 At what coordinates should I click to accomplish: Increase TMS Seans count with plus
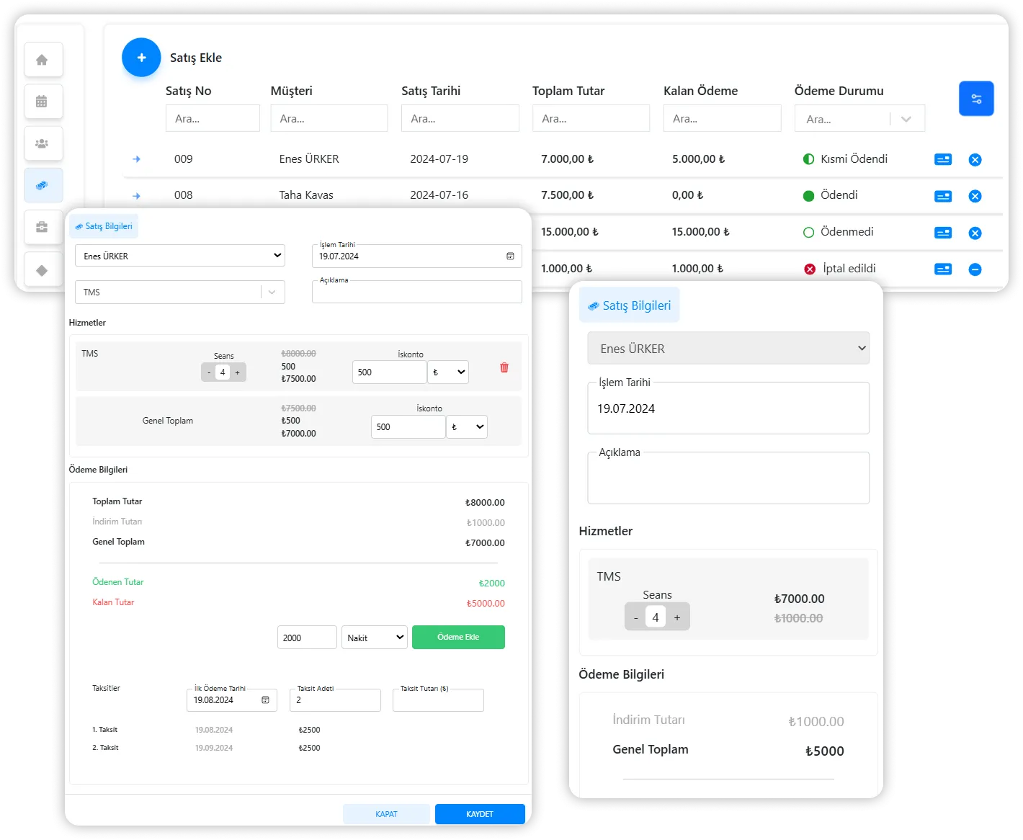tap(237, 372)
